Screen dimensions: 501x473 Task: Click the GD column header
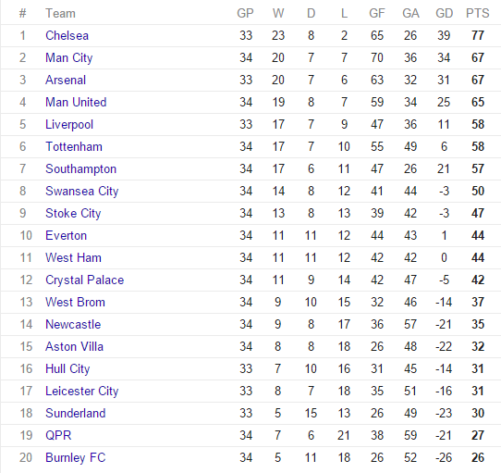(444, 14)
